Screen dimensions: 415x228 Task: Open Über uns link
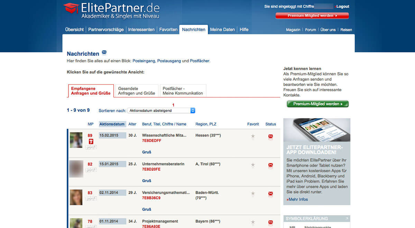pos(328,30)
